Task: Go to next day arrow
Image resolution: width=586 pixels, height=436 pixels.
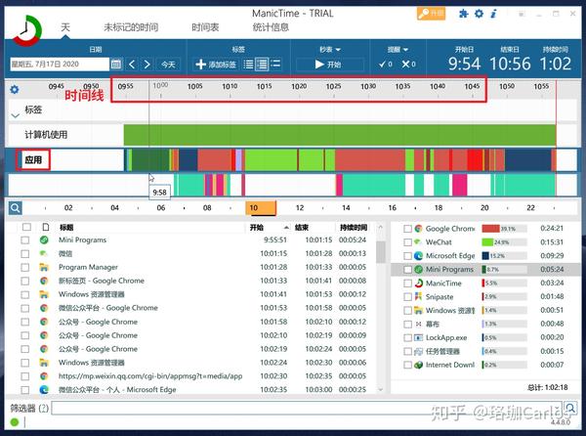Action: pyautogui.click(x=146, y=65)
